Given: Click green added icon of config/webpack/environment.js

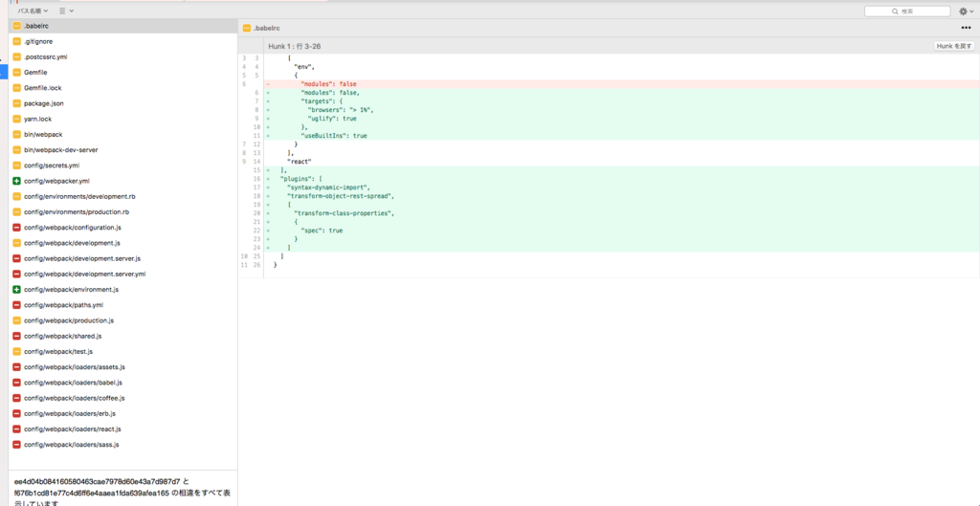Looking at the screenshot, I should click(17, 289).
